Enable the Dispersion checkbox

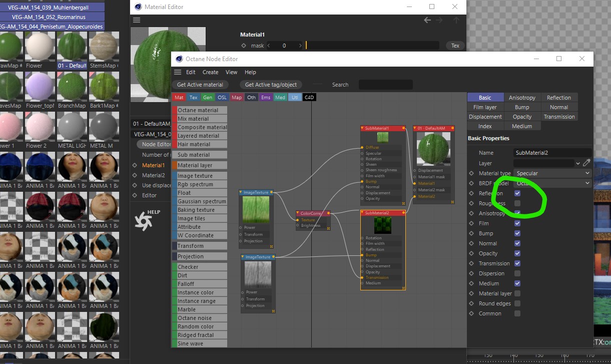pos(517,273)
